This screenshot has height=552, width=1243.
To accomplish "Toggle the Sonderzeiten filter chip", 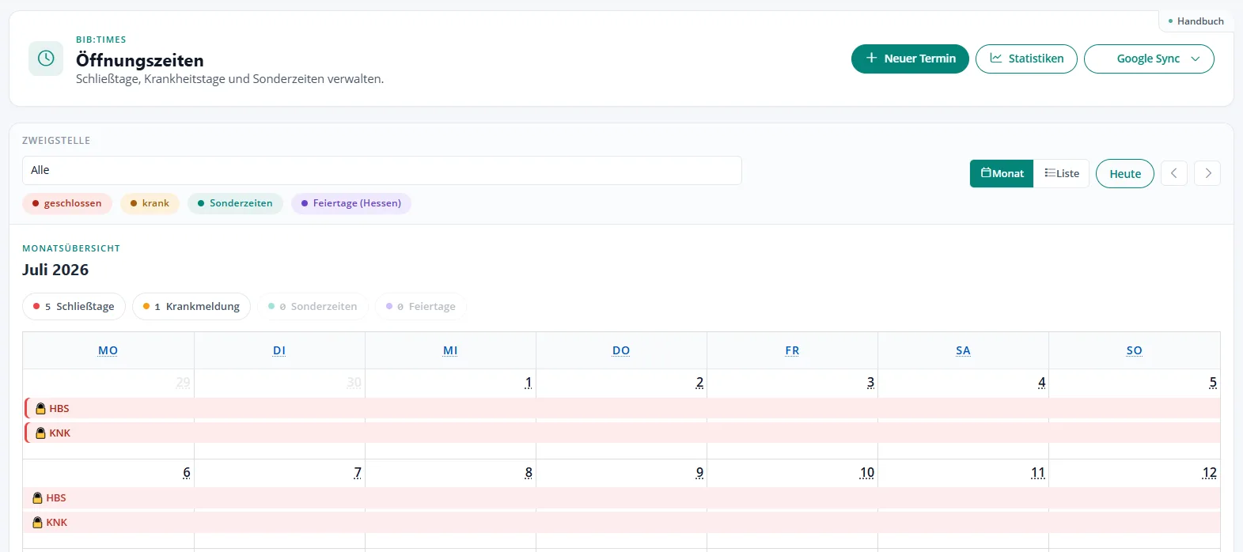I will pyautogui.click(x=235, y=203).
